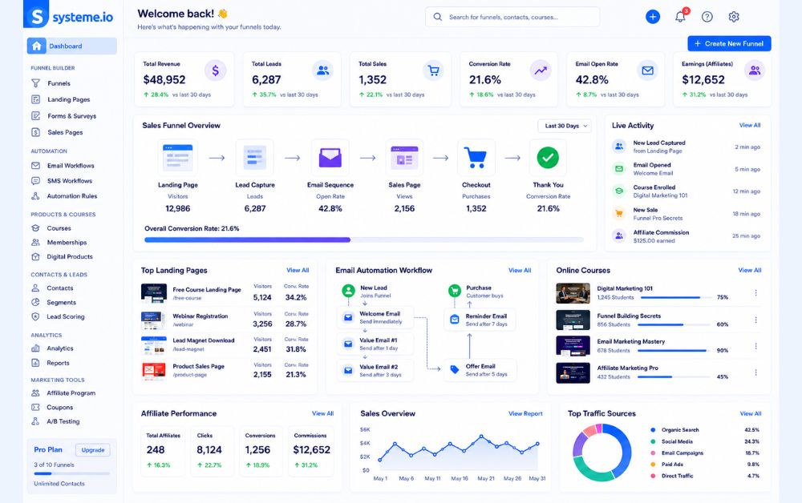This screenshot has height=503, width=802.
Task: Select the Sales Page funnel step icon
Action: pyautogui.click(x=404, y=158)
